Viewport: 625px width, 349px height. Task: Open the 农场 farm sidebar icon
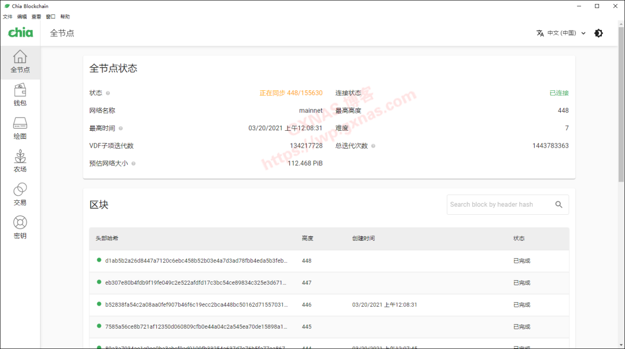coord(20,161)
